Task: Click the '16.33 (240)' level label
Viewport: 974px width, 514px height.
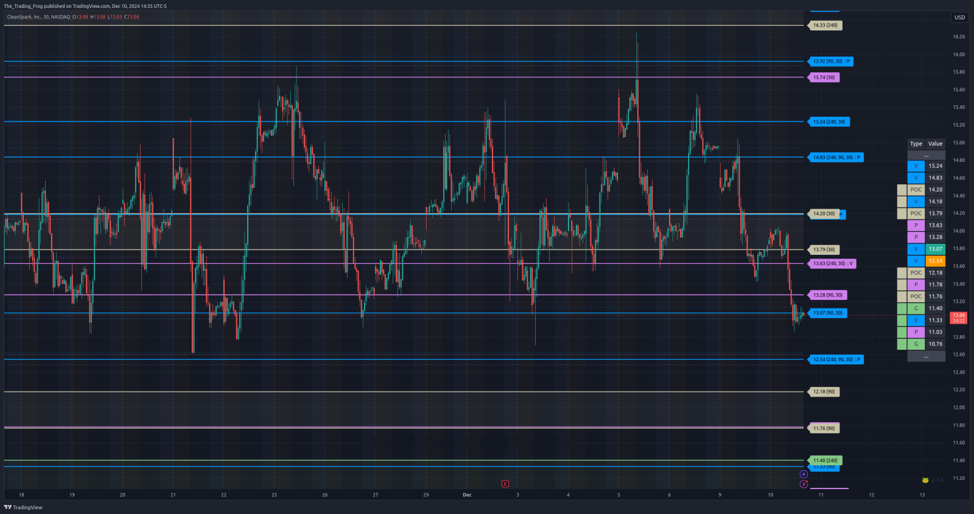Action: [x=825, y=26]
